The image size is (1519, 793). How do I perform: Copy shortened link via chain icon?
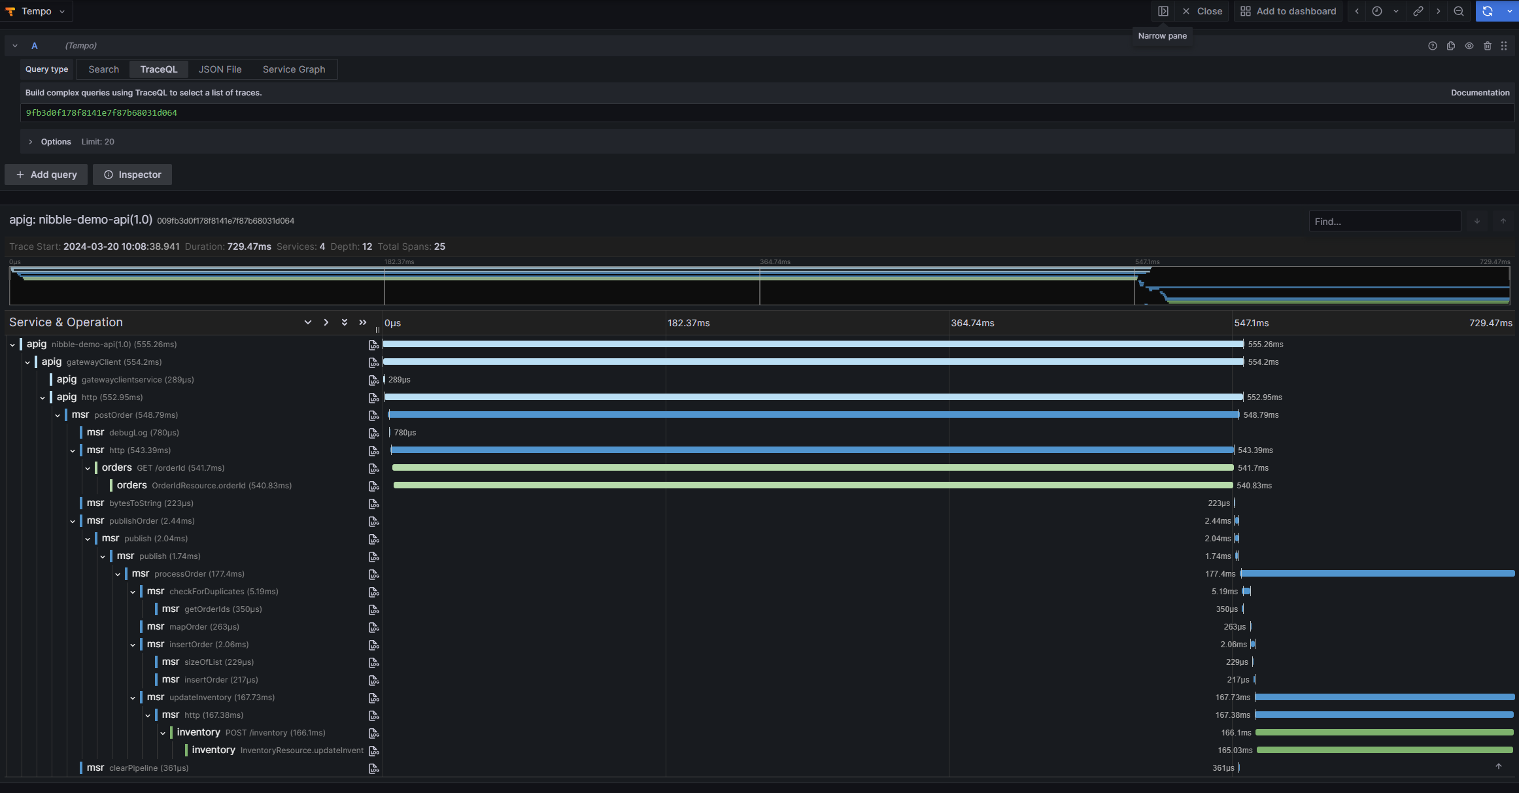click(1418, 11)
